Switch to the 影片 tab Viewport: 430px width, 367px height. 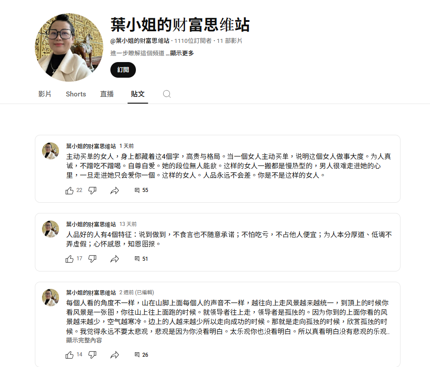pyautogui.click(x=45, y=94)
